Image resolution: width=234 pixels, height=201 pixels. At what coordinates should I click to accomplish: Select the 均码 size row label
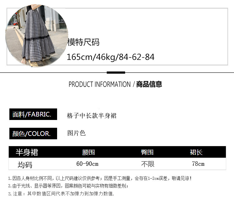25,165
